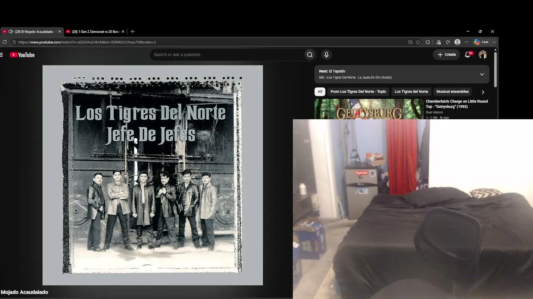533x299 pixels.
Task: Open Copilot Chat button
Action: (x=481, y=42)
